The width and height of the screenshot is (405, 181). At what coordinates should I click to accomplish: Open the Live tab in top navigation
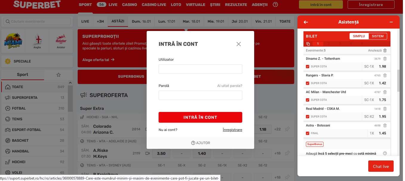[x=113, y=5]
